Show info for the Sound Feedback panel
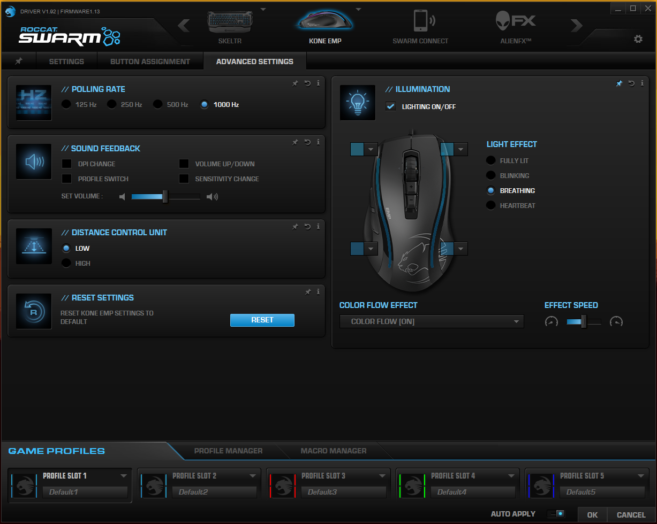657x524 pixels. 319,142
